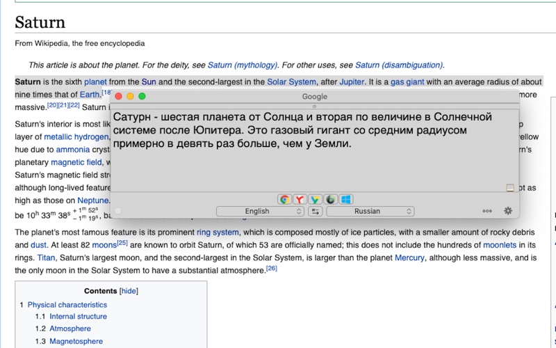
Task: Follow the Earth link
Action: click(x=90, y=95)
